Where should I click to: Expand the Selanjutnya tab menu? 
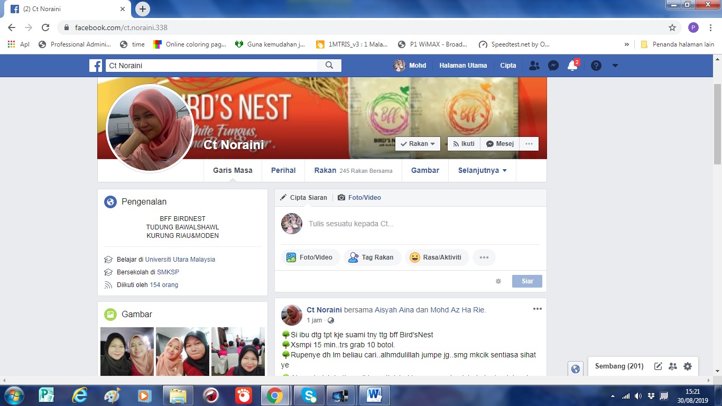point(482,170)
